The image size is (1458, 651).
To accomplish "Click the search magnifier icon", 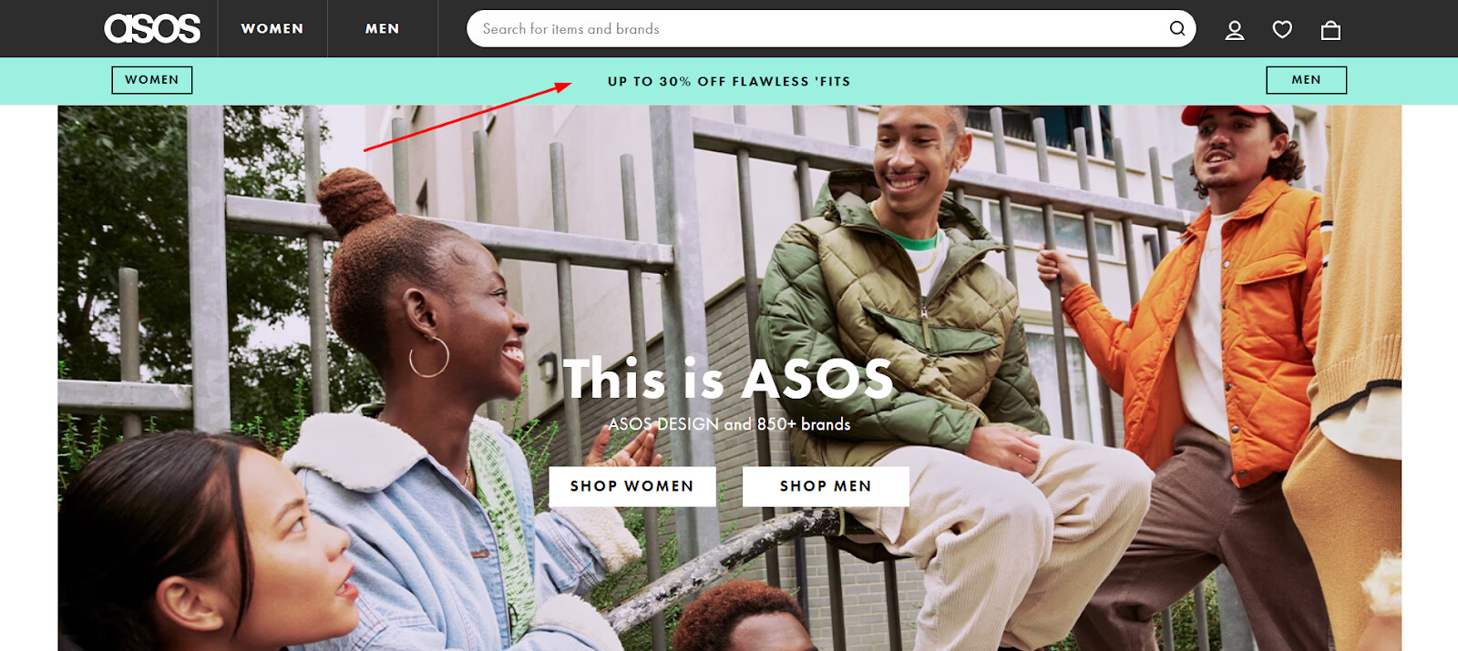I will (x=1177, y=28).
